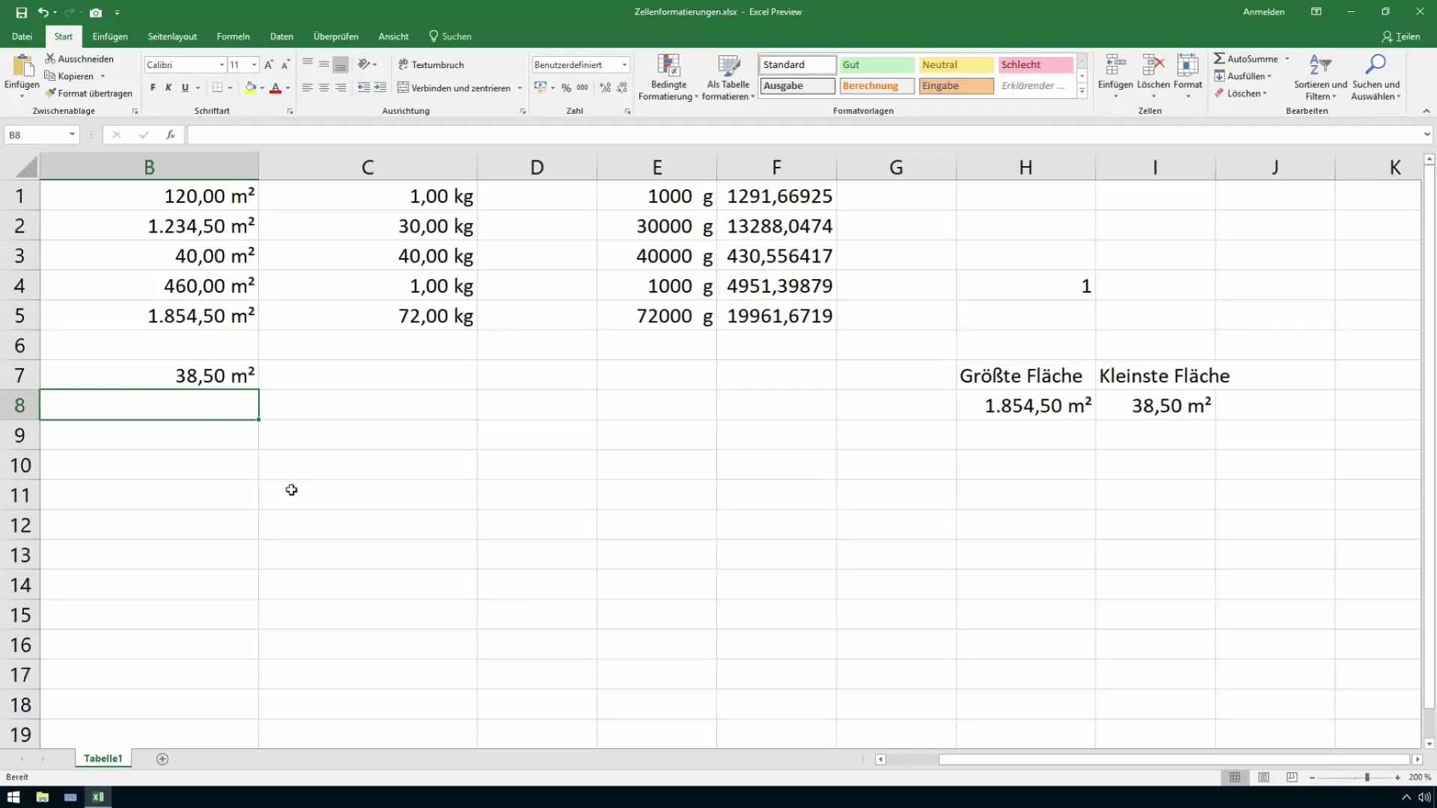Click the Zellen Einfügen insert cells icon
This screenshot has height=808, width=1437.
[1115, 65]
